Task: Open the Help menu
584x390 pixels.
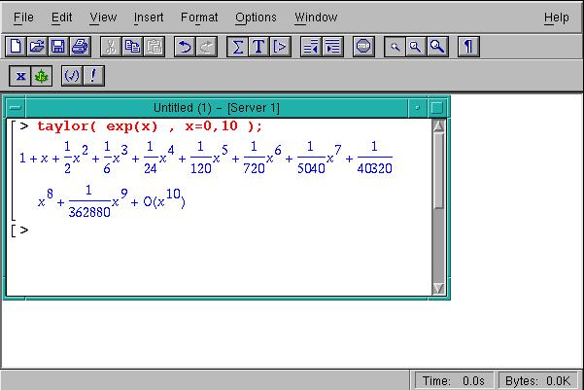Action: pyautogui.click(x=556, y=17)
